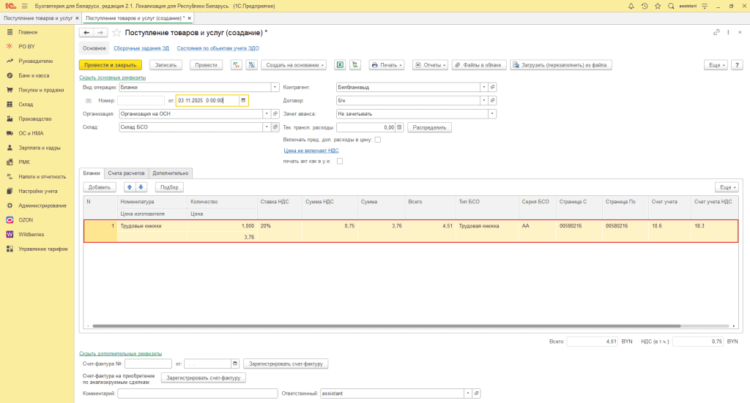Click the back navigation arrow
This screenshot has height=403, width=750.
click(x=86, y=33)
